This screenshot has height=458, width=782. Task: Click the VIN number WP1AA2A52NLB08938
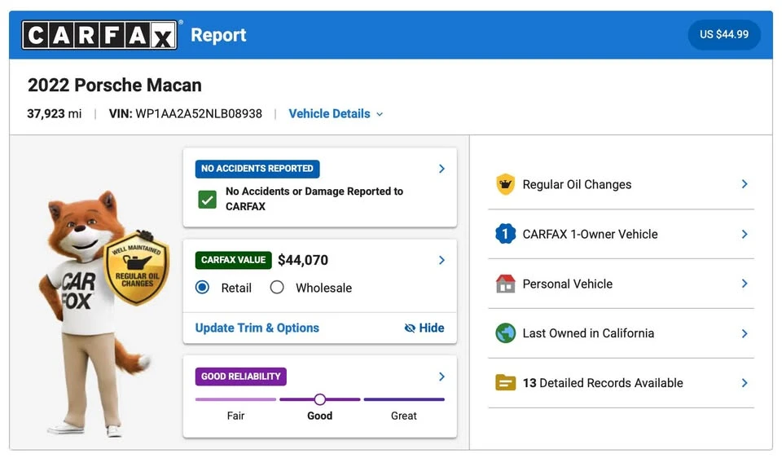click(199, 114)
